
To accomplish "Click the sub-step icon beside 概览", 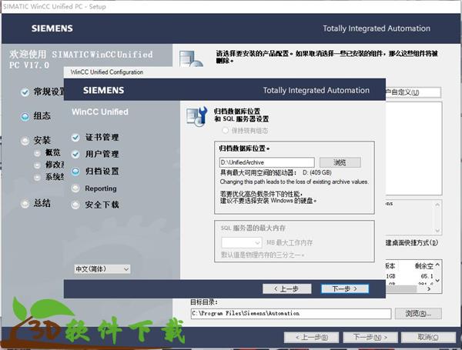I will [x=37, y=153].
